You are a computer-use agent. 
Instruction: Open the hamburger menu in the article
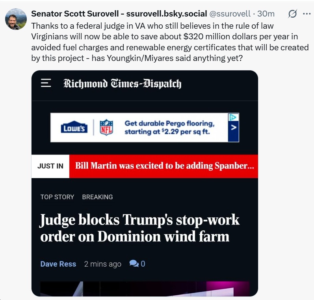[x=46, y=83]
